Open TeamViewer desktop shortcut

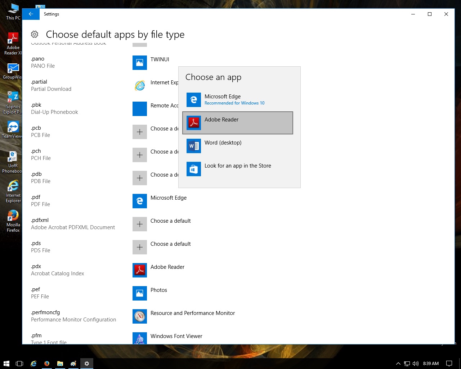point(13,130)
